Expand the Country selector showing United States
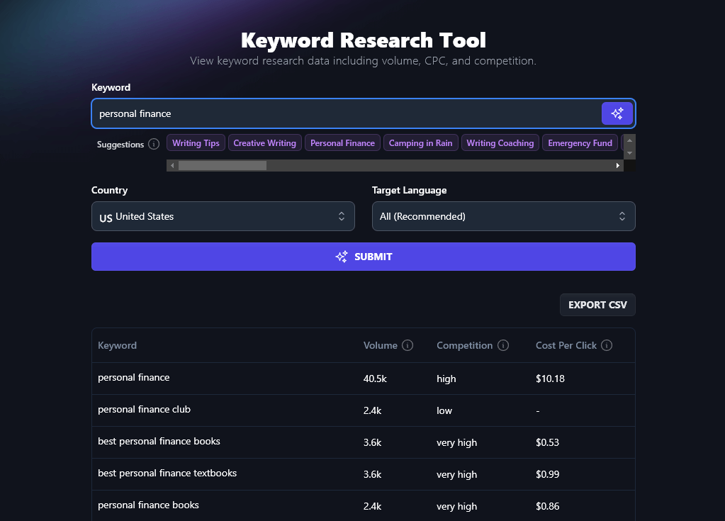This screenshot has height=521, width=725. (x=223, y=216)
